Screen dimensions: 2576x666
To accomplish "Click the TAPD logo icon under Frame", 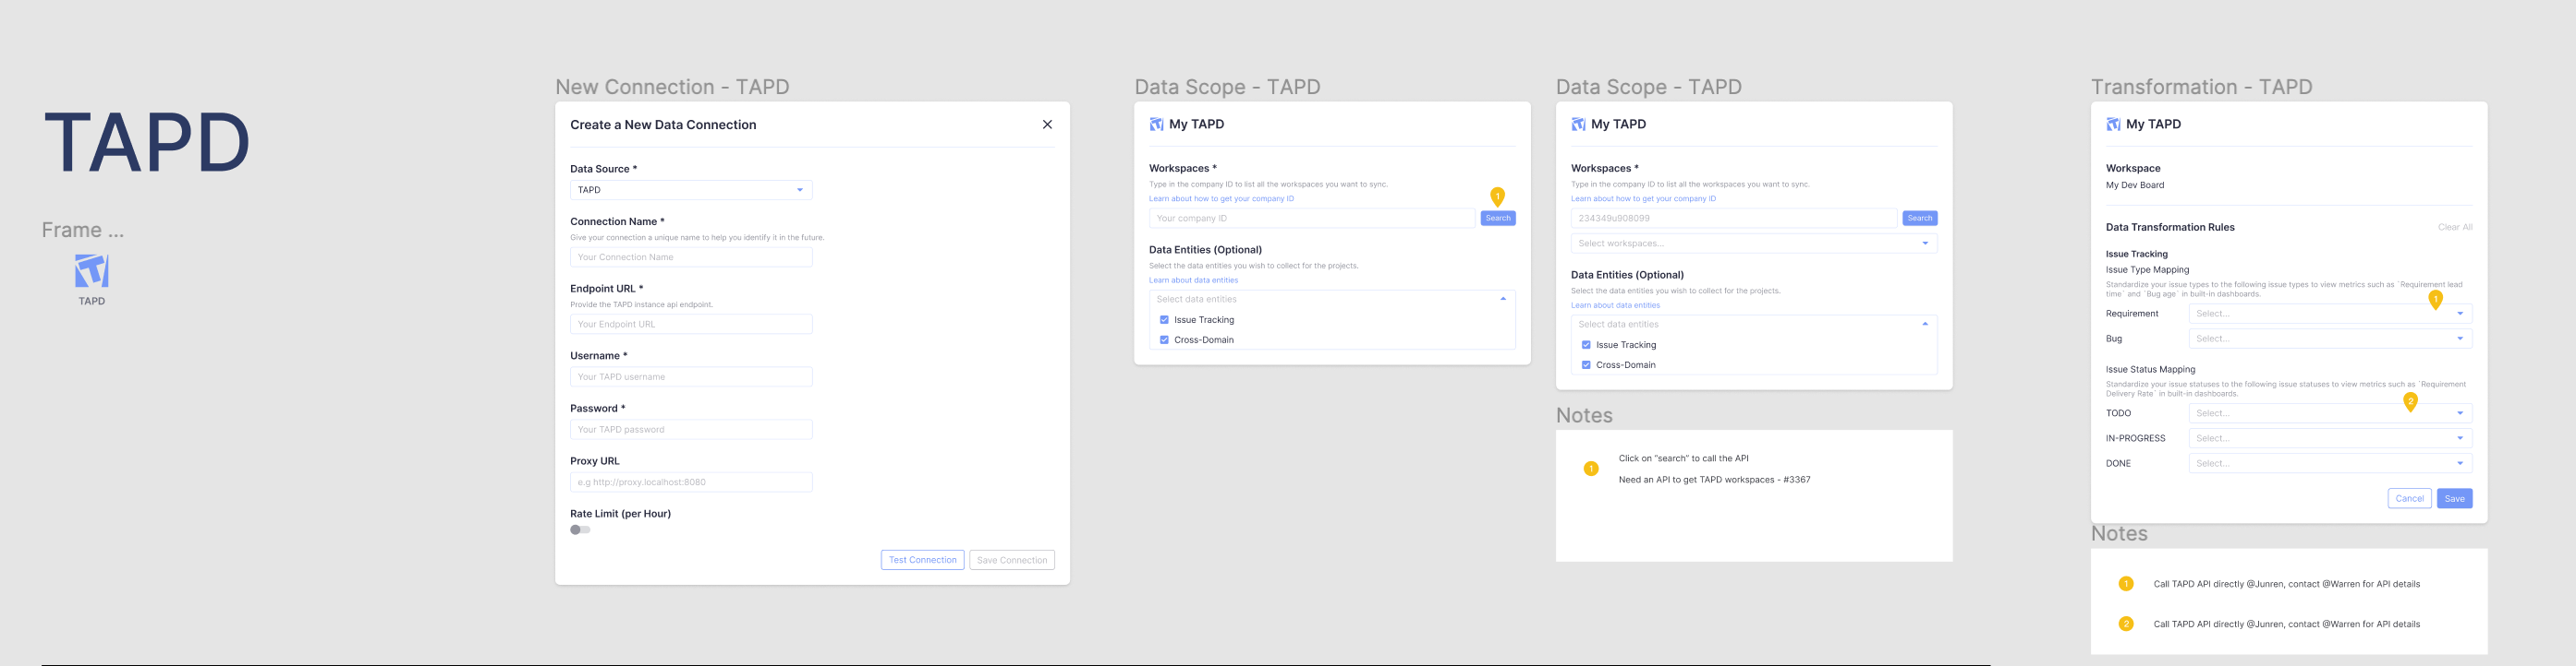I will point(92,270).
